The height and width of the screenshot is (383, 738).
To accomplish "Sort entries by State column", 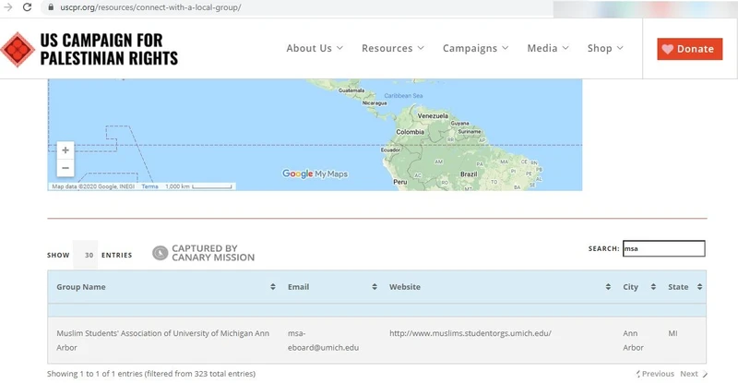I will (x=701, y=287).
